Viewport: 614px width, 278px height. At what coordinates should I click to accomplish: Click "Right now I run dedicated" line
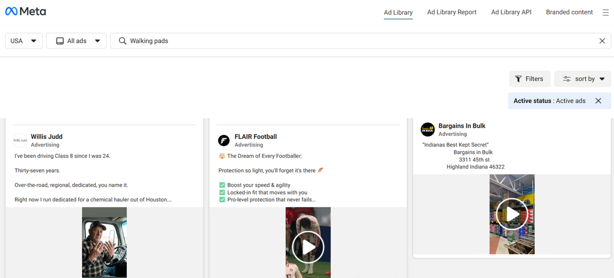[93, 199]
